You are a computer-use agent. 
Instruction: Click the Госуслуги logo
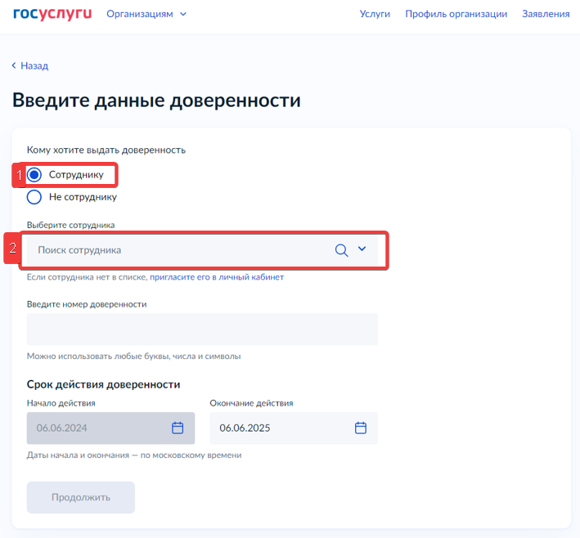coord(52,14)
